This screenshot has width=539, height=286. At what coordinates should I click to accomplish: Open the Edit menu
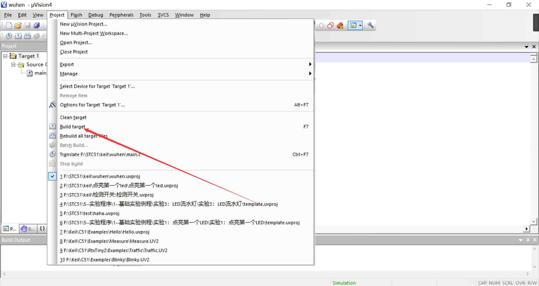click(22, 15)
